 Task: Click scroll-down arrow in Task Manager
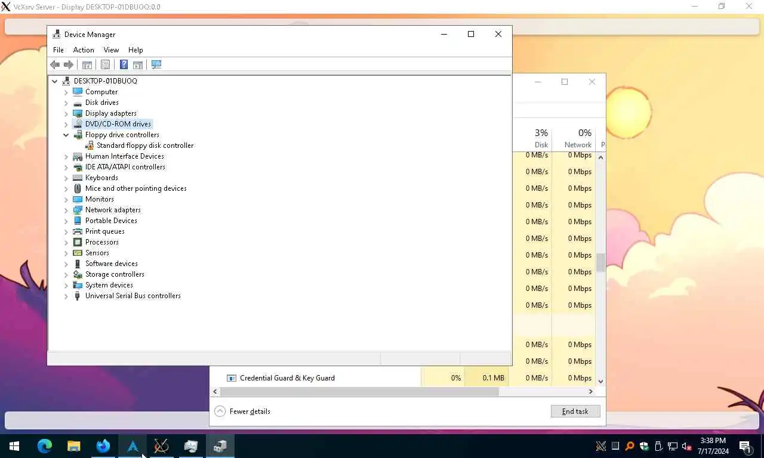[x=600, y=381]
